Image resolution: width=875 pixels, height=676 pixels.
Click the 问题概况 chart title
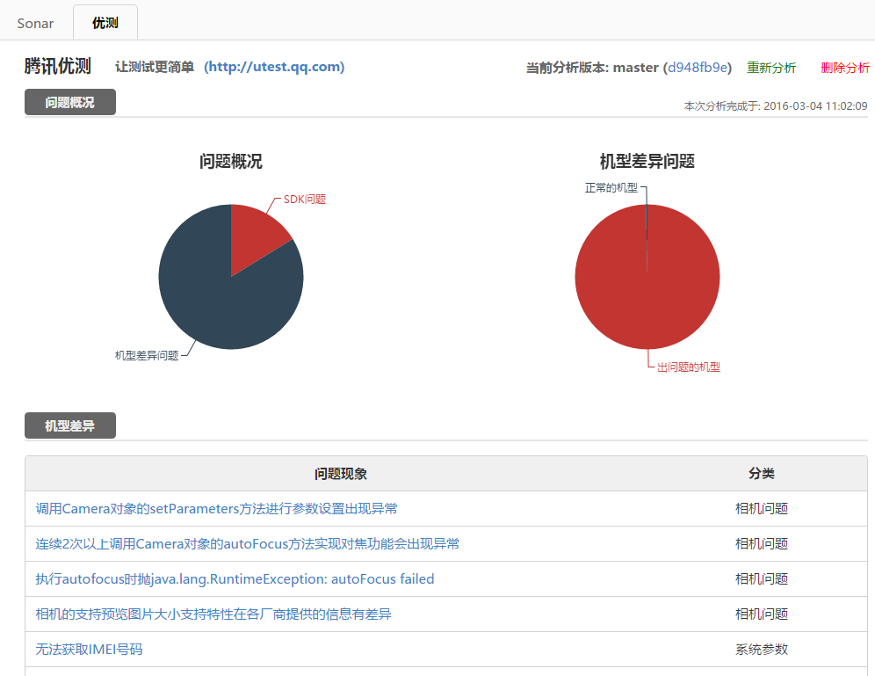[231, 162]
